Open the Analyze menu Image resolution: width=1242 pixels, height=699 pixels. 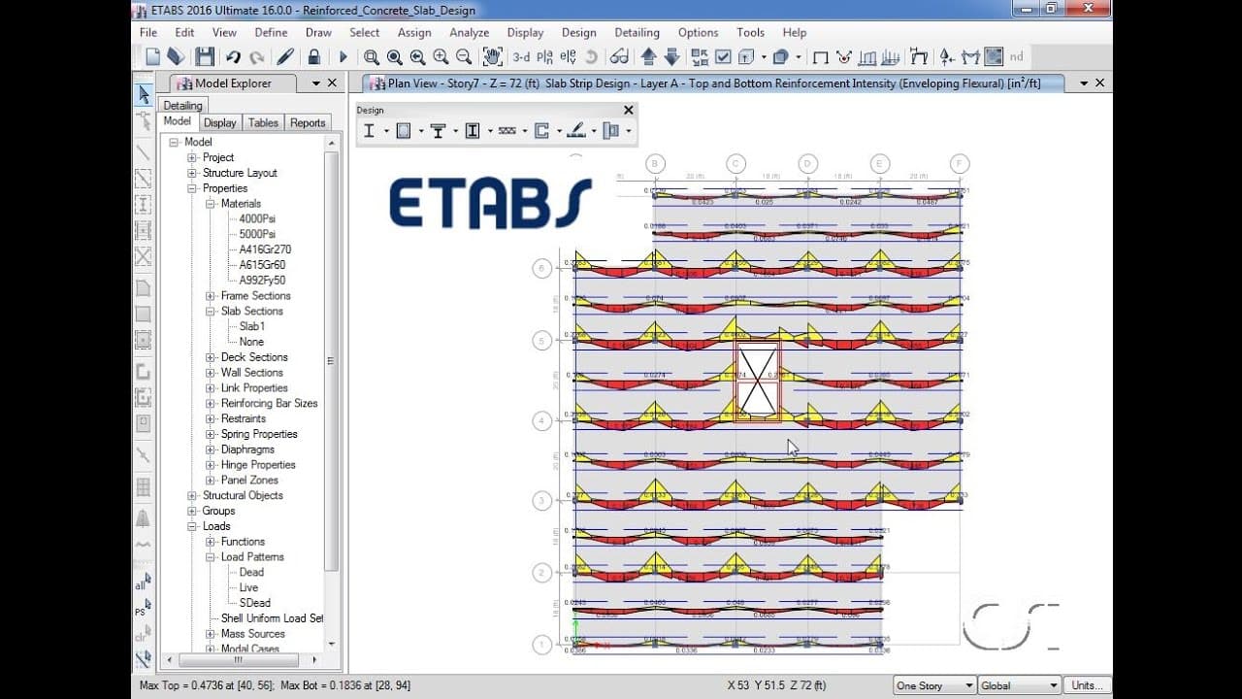[469, 32]
